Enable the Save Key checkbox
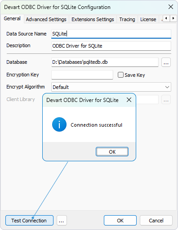The image size is (178, 230). click(x=120, y=75)
